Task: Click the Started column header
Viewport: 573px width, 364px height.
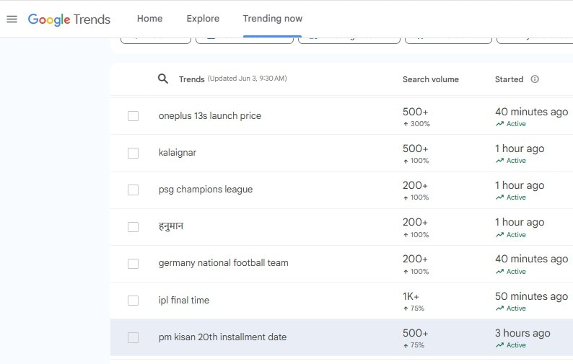Action: [x=509, y=79]
